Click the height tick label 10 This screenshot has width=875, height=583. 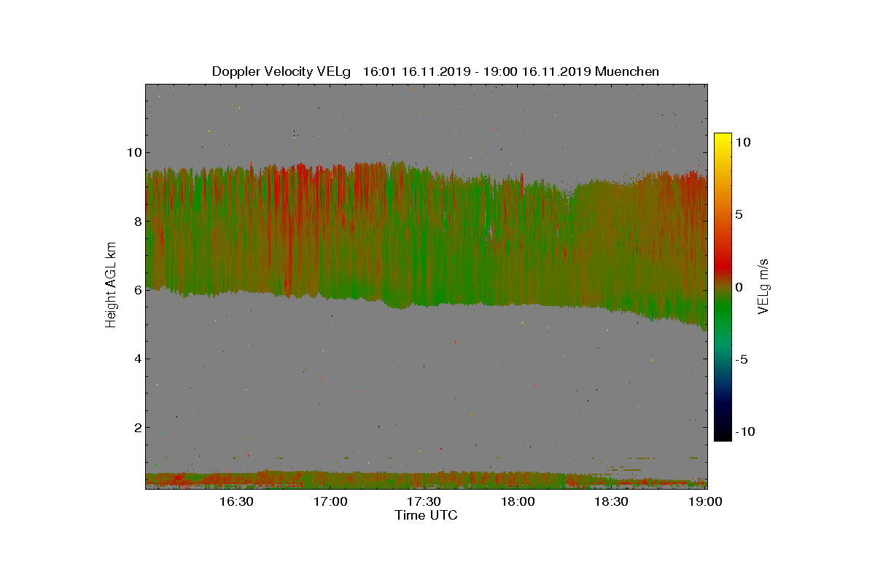(x=133, y=152)
